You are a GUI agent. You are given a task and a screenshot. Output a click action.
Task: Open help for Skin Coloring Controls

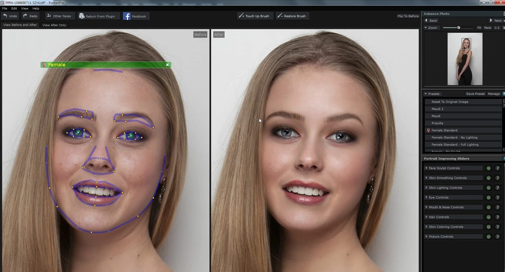coord(498,227)
